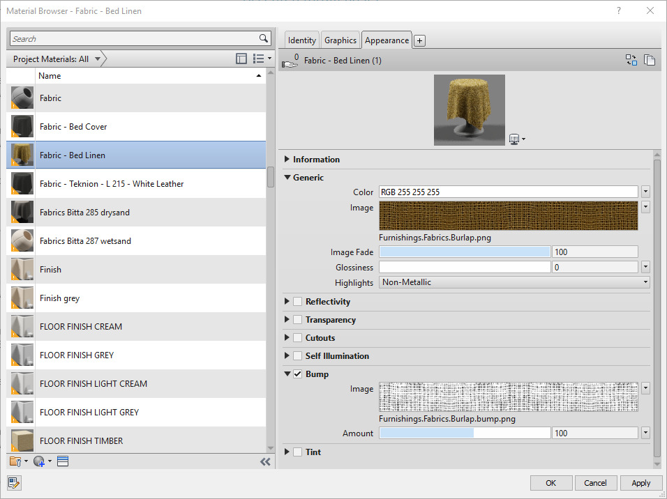
Task: Open the library panel view icon
Action: click(x=62, y=461)
